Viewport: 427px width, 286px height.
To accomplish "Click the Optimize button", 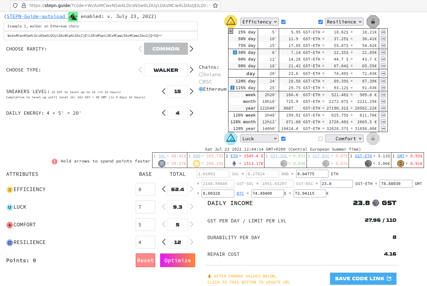I will pyautogui.click(x=178, y=260).
